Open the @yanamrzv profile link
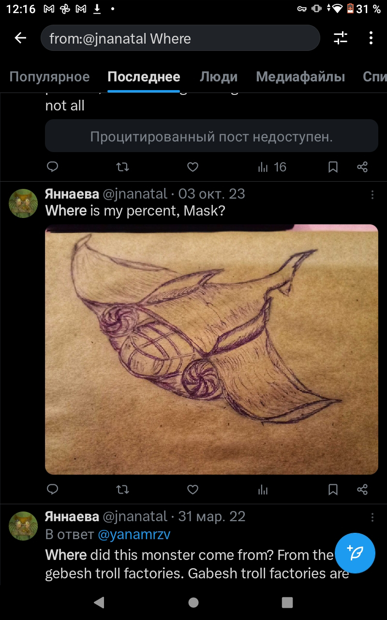This screenshot has height=620, width=387. (x=134, y=535)
